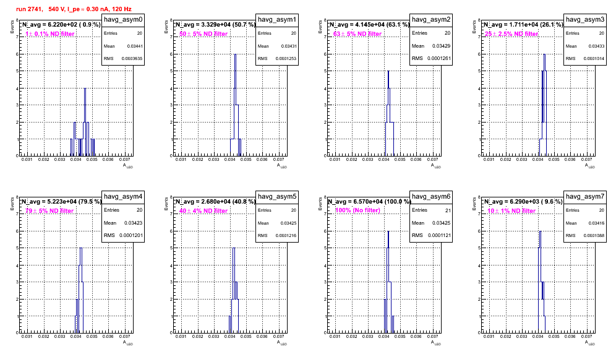
Task: Click the histogram peak in havg_asym2 plot
Action: click(x=388, y=72)
